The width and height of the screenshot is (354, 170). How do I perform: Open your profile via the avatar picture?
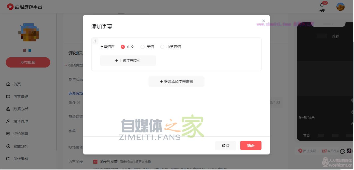[x=340, y=6]
